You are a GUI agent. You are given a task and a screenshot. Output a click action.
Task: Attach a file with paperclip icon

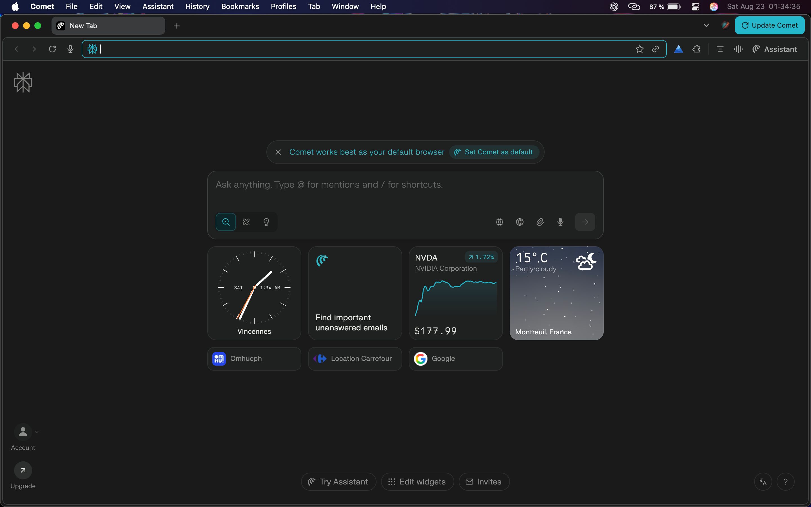(540, 222)
